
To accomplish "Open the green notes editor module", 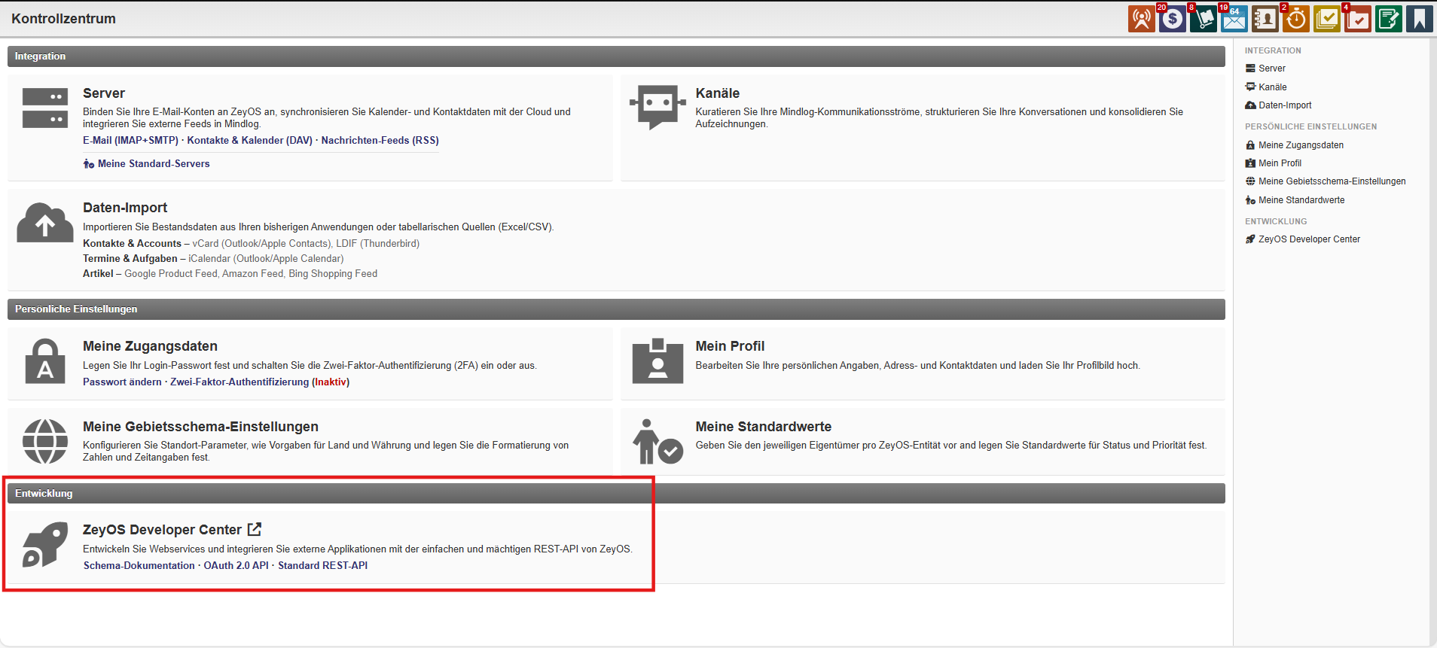I will [1388, 19].
